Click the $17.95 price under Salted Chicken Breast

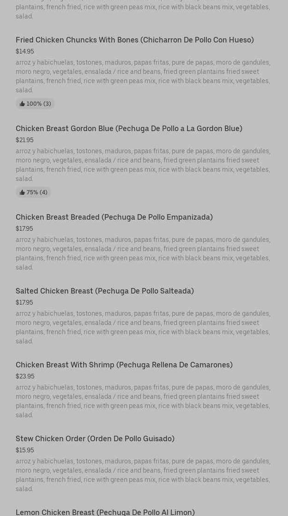(24, 302)
